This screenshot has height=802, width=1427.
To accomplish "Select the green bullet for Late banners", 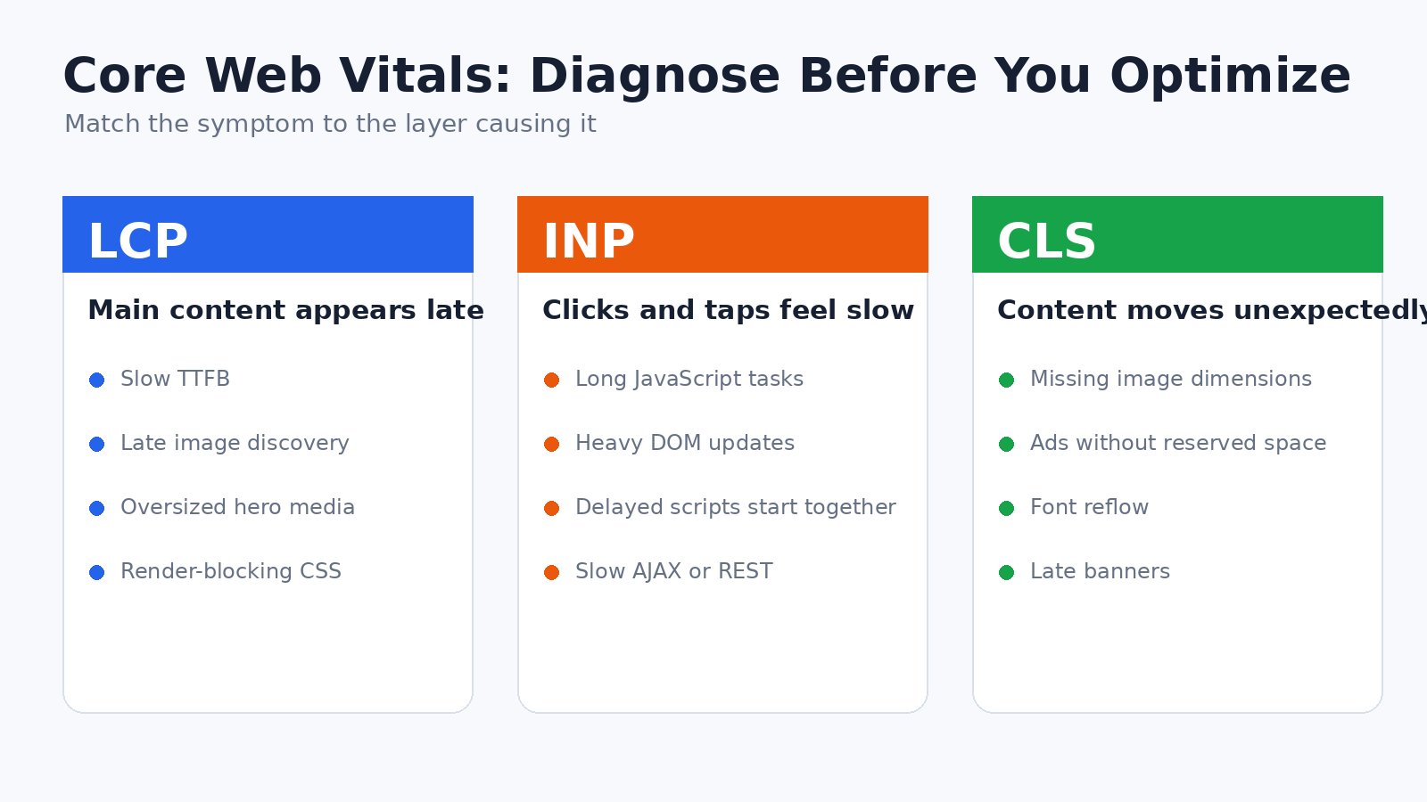I will 1007,573.
